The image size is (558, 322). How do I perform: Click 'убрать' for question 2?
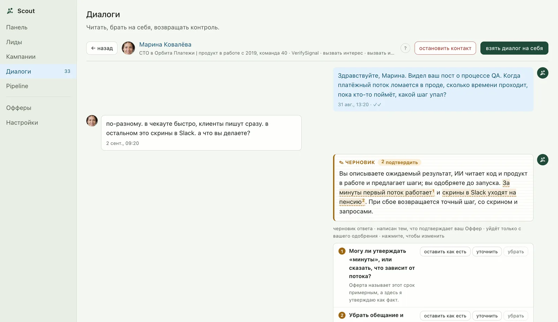point(516,316)
